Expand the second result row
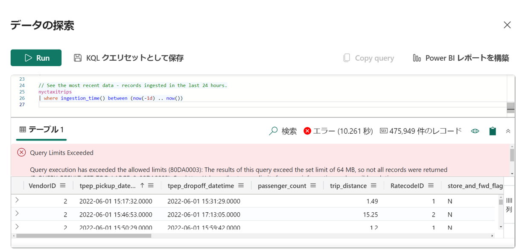522x252 pixels. [17, 214]
